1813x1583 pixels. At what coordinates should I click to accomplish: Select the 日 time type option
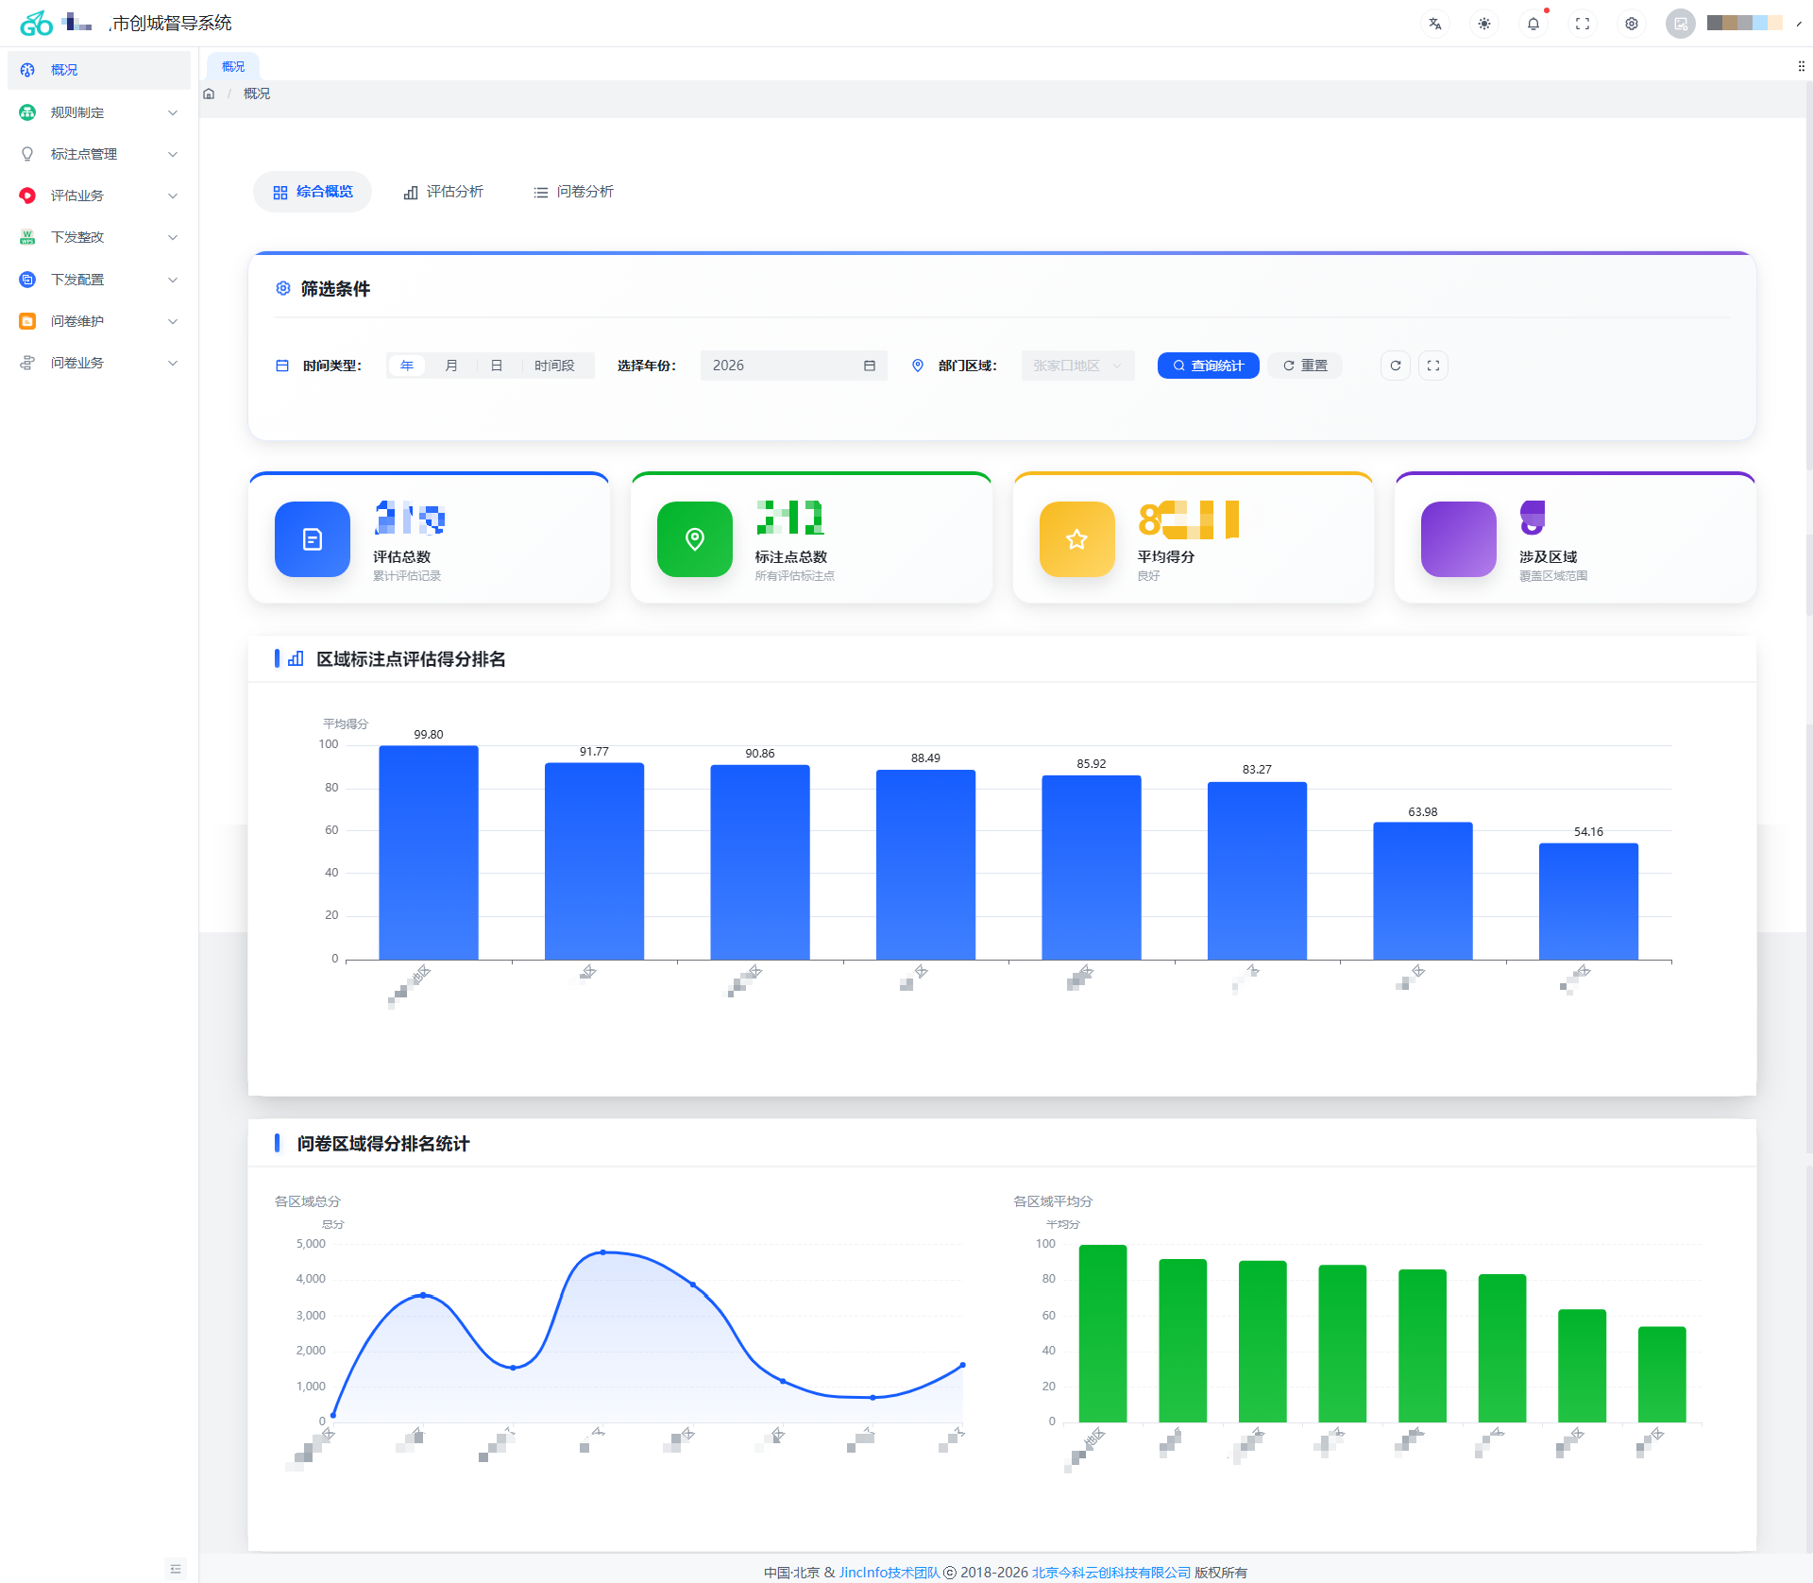pos(497,366)
